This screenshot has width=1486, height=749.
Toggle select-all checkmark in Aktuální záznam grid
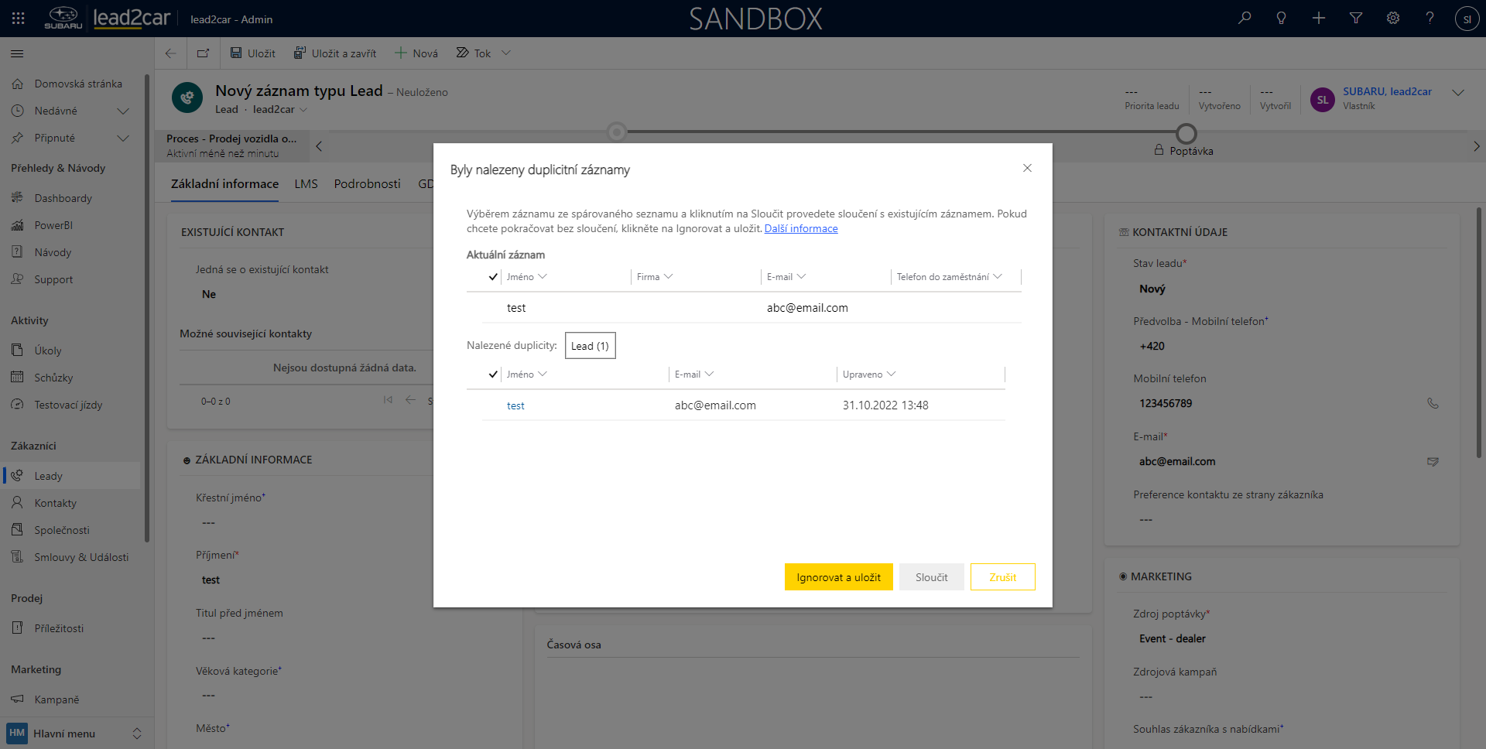(x=493, y=277)
